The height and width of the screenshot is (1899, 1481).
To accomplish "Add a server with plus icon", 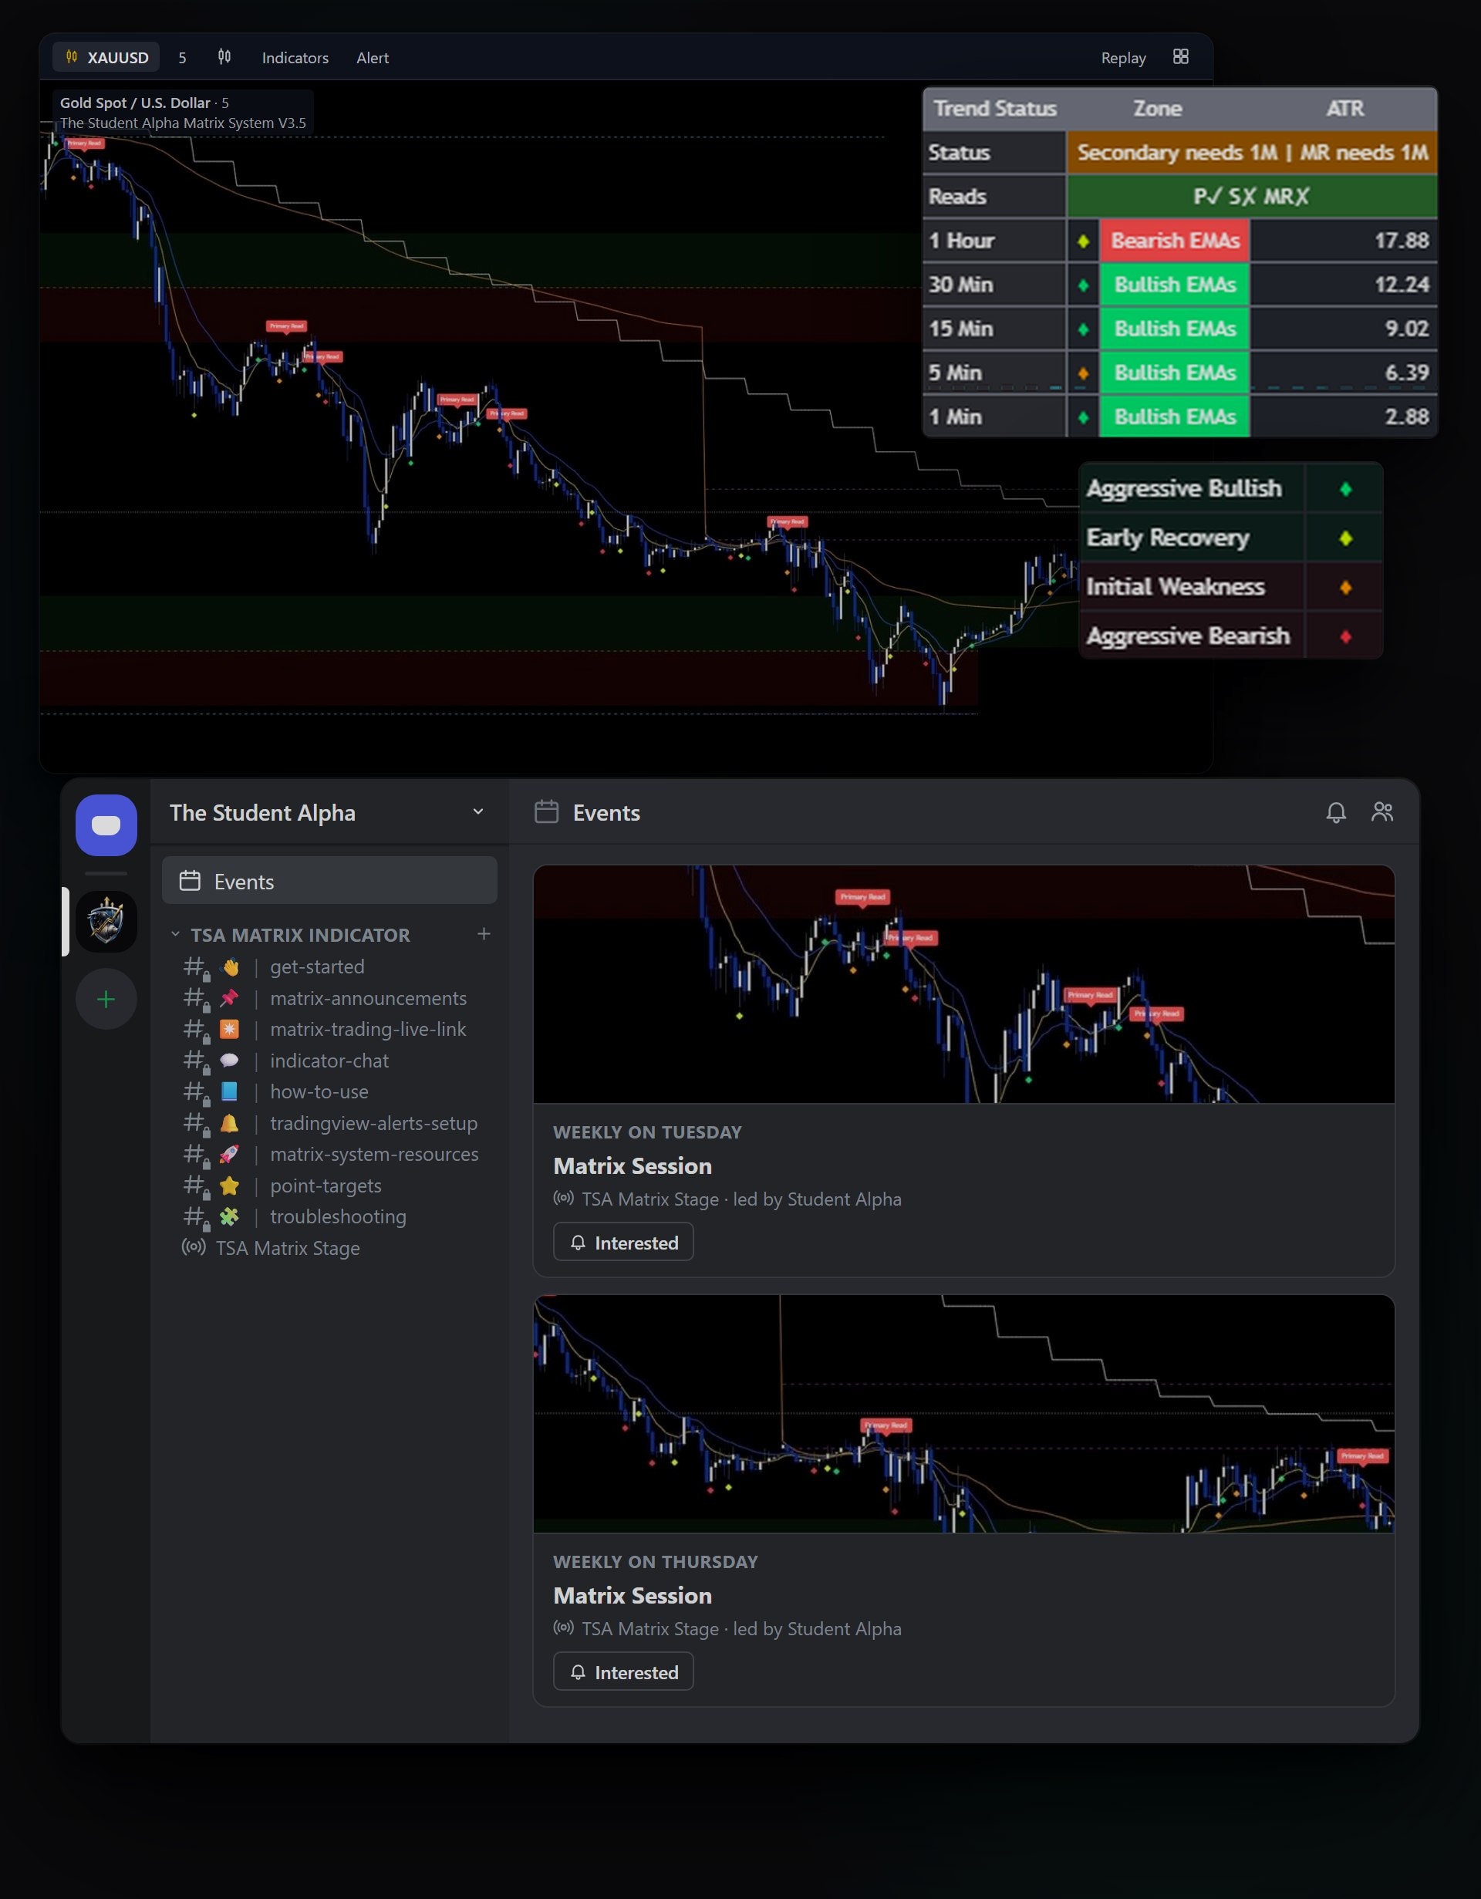I will pyautogui.click(x=106, y=999).
